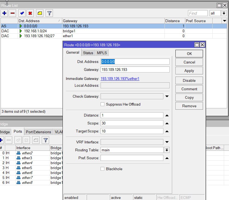The height and width of the screenshot is (200, 229).
Task: Click the port icon beside ether6
Action: click(18, 173)
